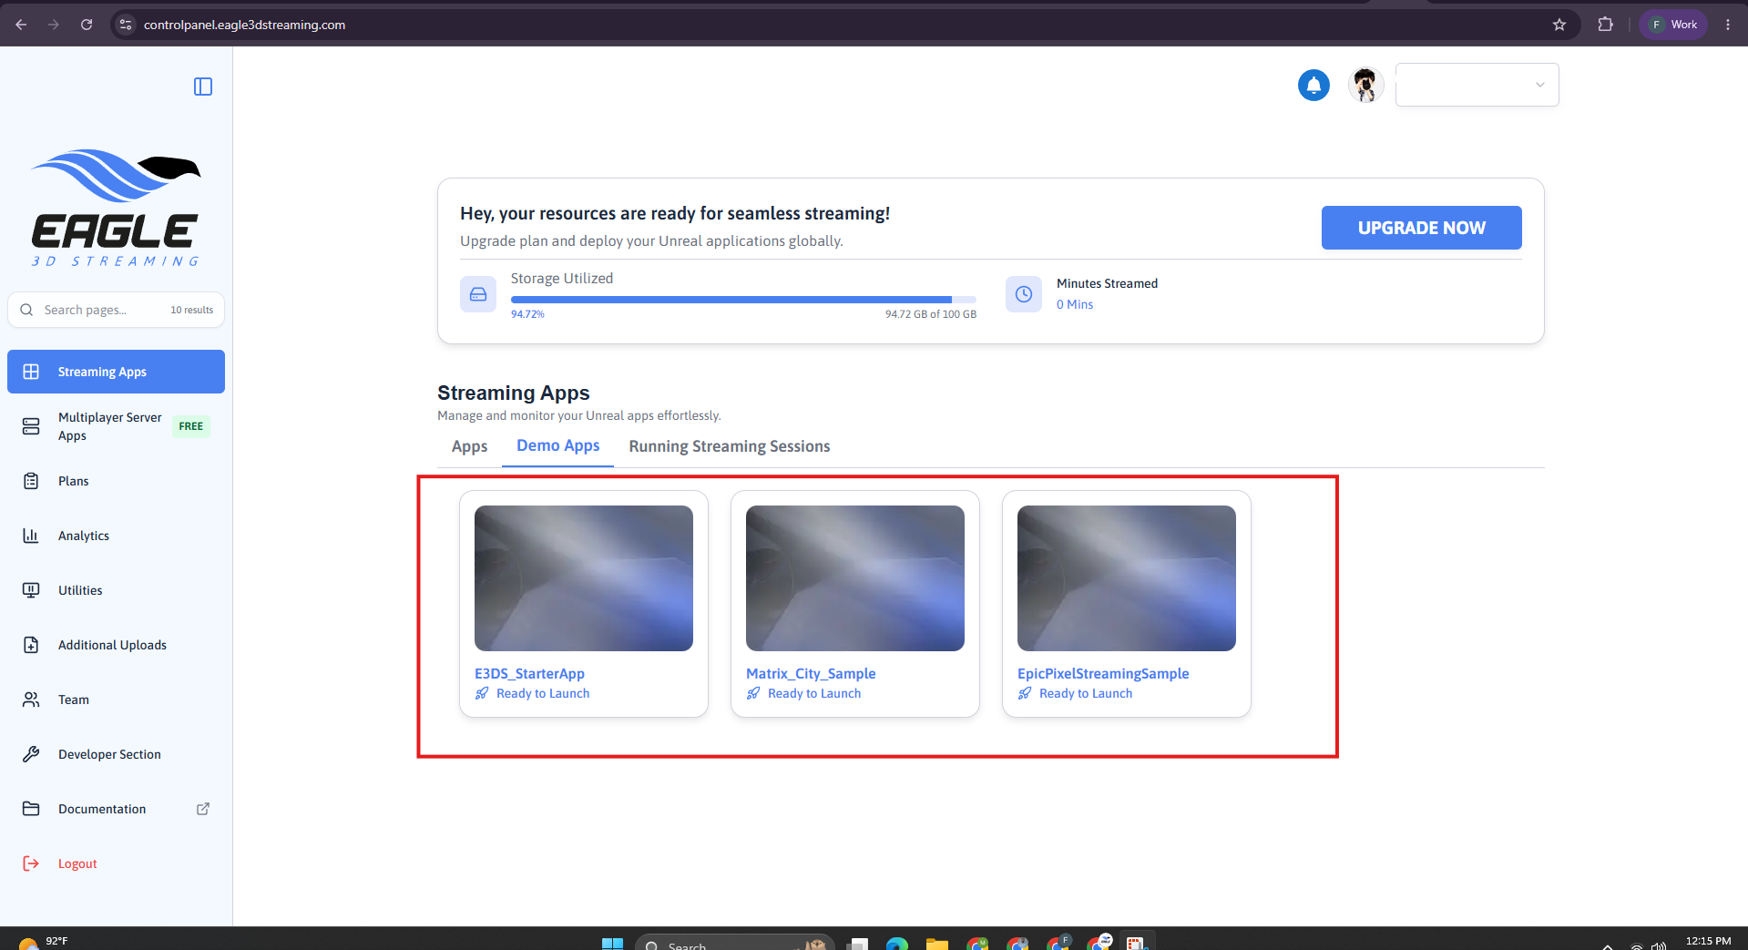The image size is (1748, 950).
Task: Click the Storage Utilized progress bar
Action: pyautogui.click(x=743, y=299)
